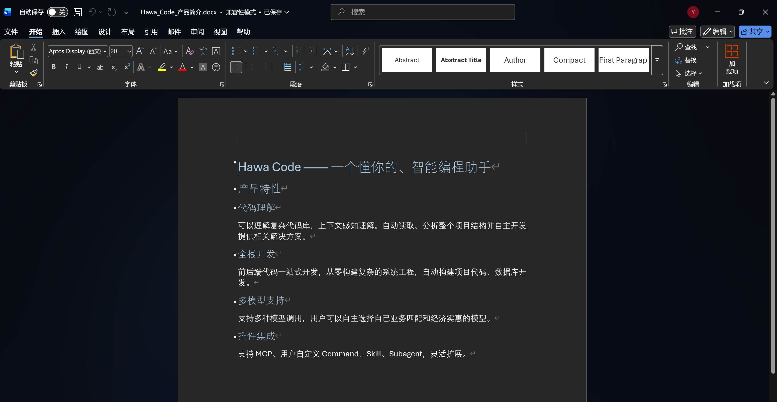Expand the styles gallery
The width and height of the screenshot is (777, 402).
click(657, 60)
